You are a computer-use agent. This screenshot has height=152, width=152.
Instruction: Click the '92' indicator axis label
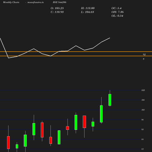tap(144, 54)
